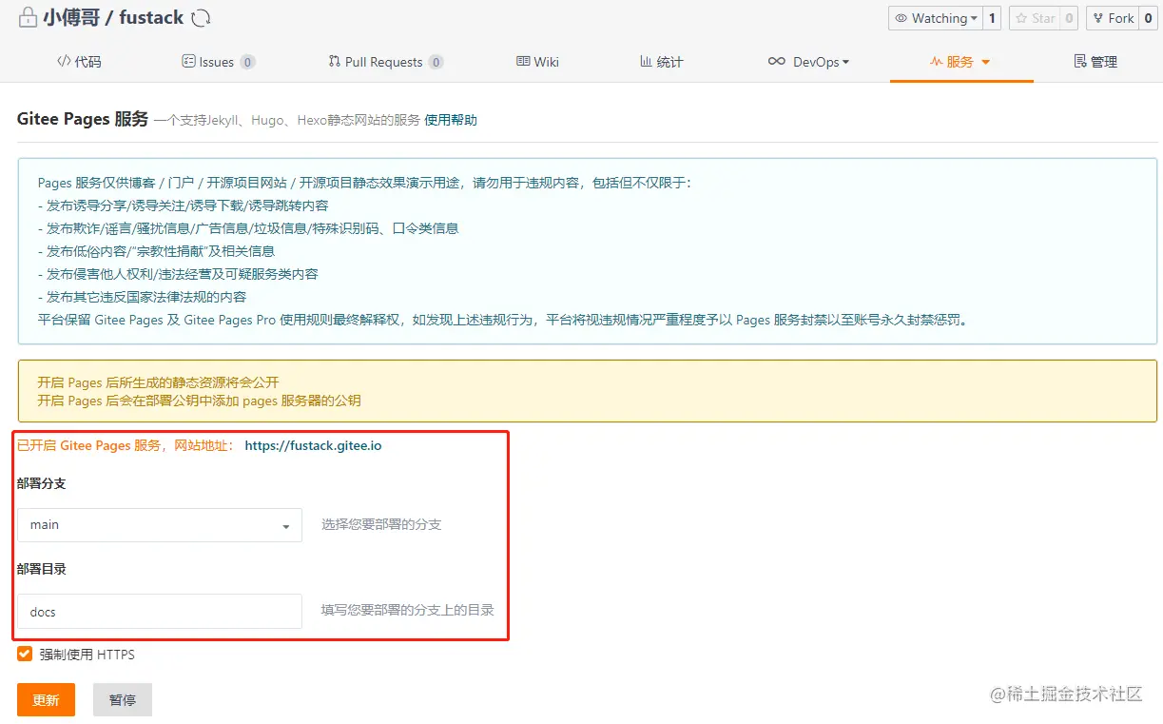
Task: Click the 发布低俗内容 rule line
Action: tap(157, 251)
